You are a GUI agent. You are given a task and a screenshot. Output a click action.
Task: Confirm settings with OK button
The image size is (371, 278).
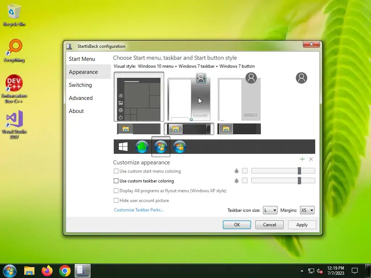237,225
